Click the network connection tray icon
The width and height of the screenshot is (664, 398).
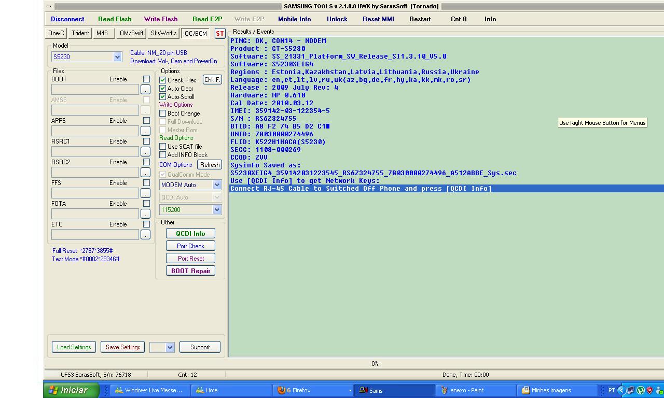click(631, 390)
